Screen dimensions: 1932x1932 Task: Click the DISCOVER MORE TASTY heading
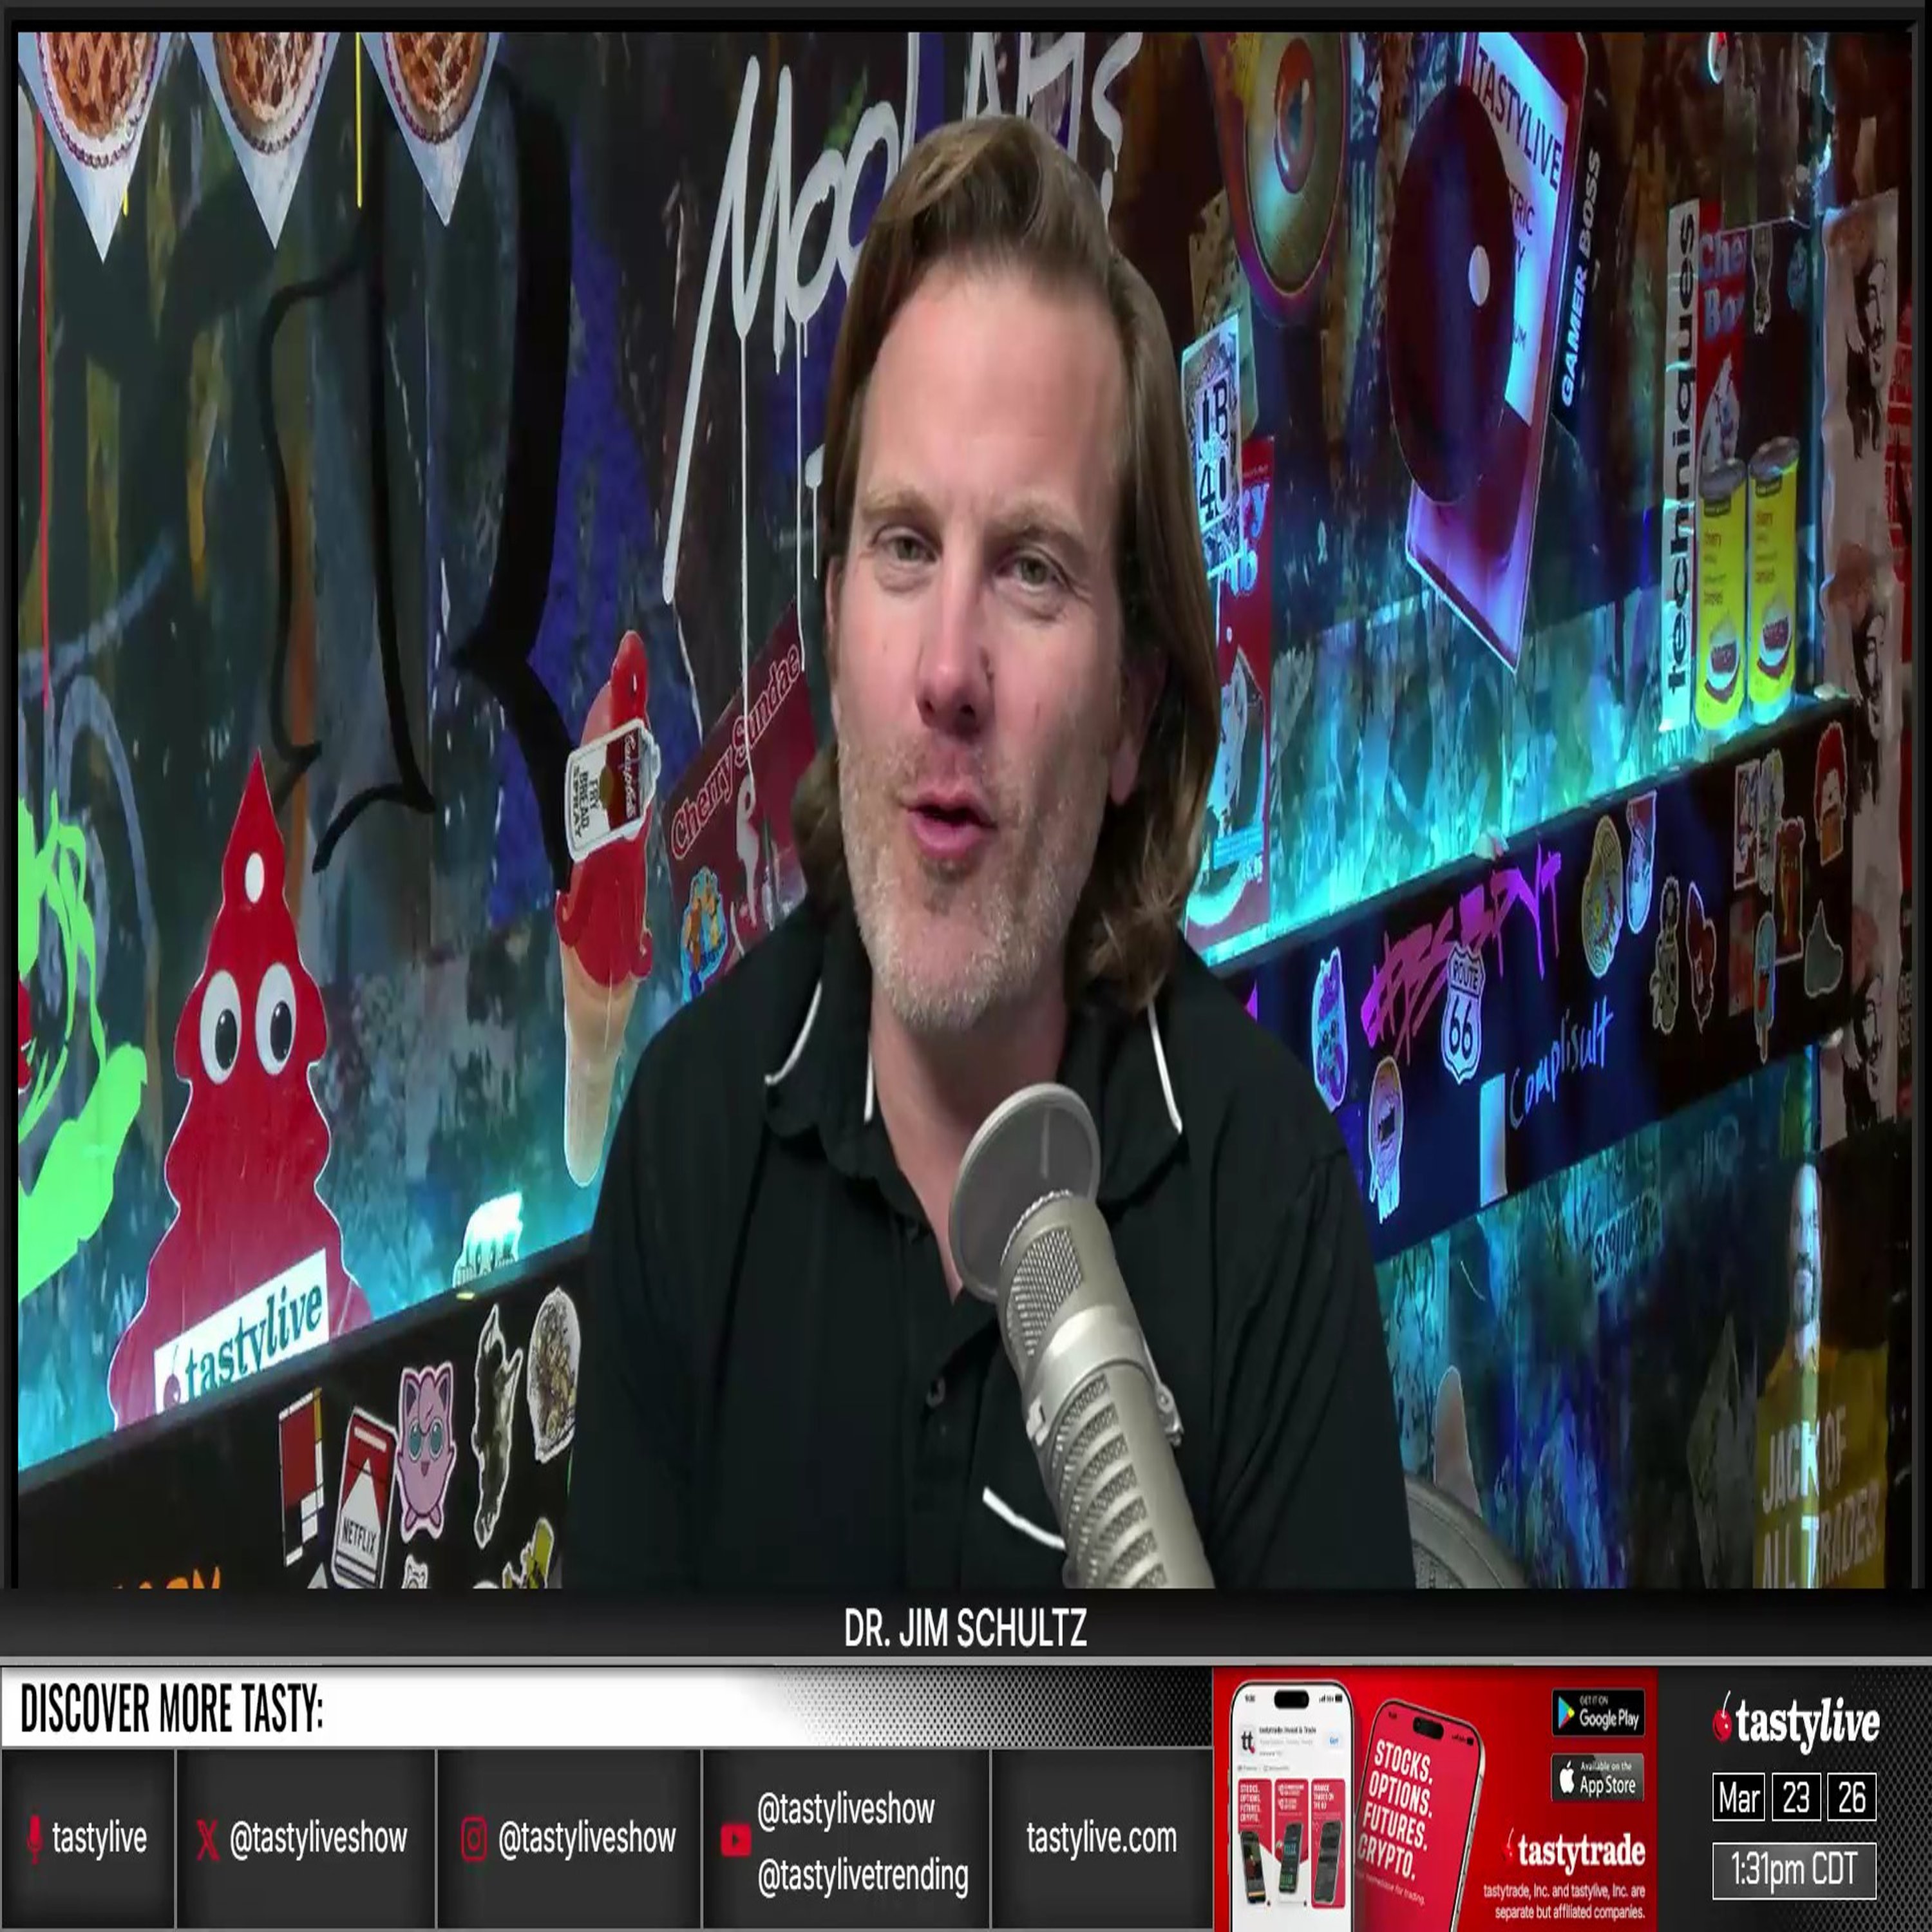[x=172, y=1708]
